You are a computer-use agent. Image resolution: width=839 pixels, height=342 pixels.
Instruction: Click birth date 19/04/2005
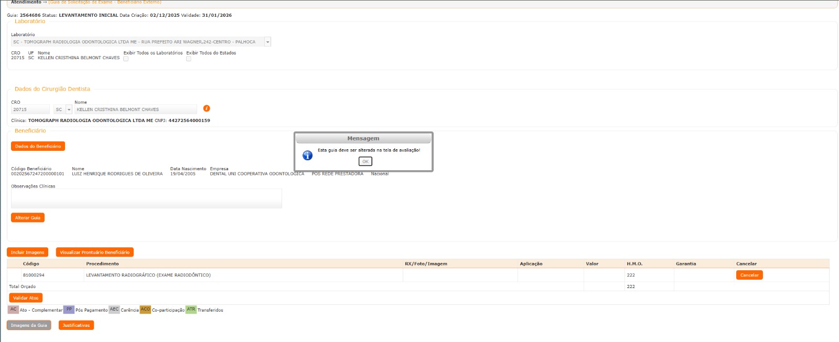click(x=182, y=174)
